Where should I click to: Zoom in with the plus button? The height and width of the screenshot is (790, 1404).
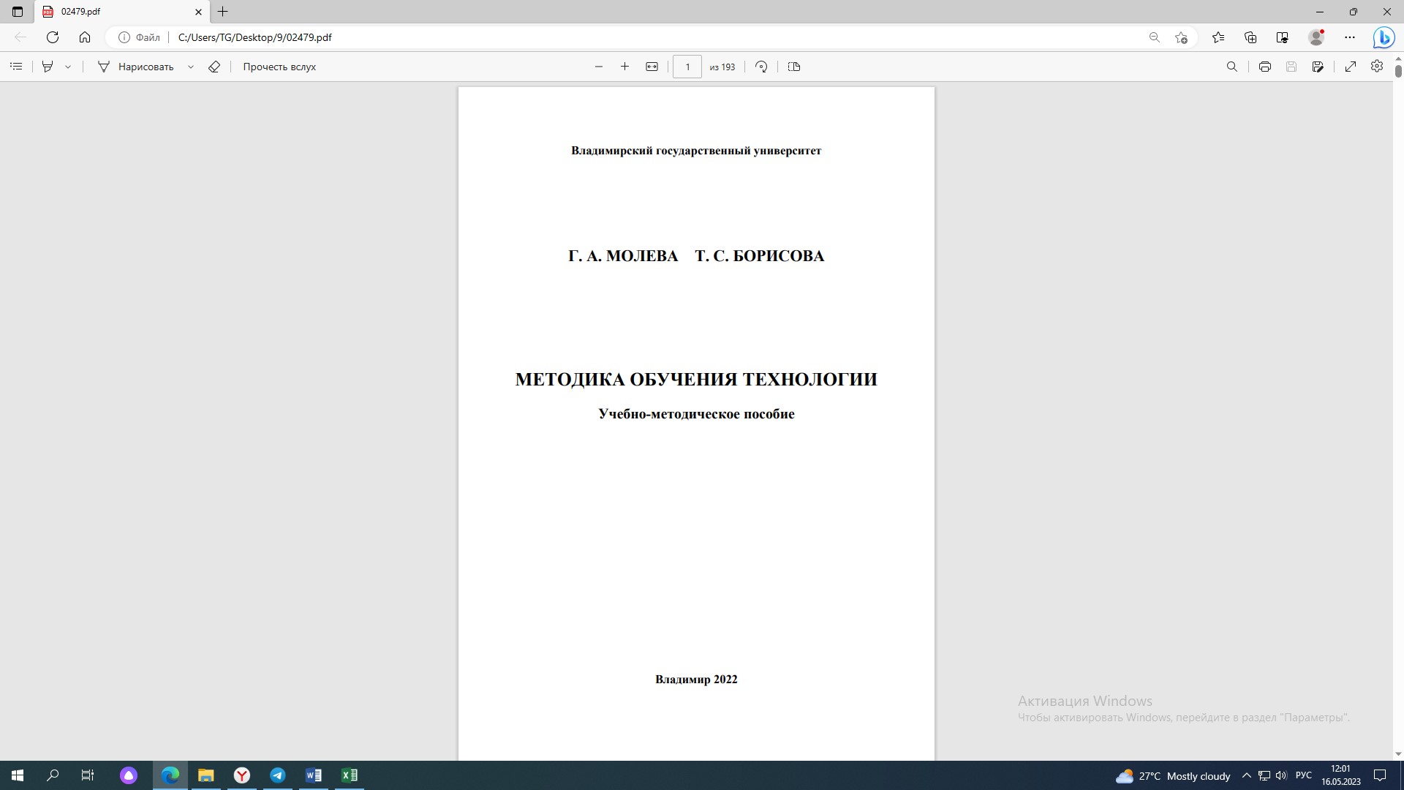click(x=624, y=67)
